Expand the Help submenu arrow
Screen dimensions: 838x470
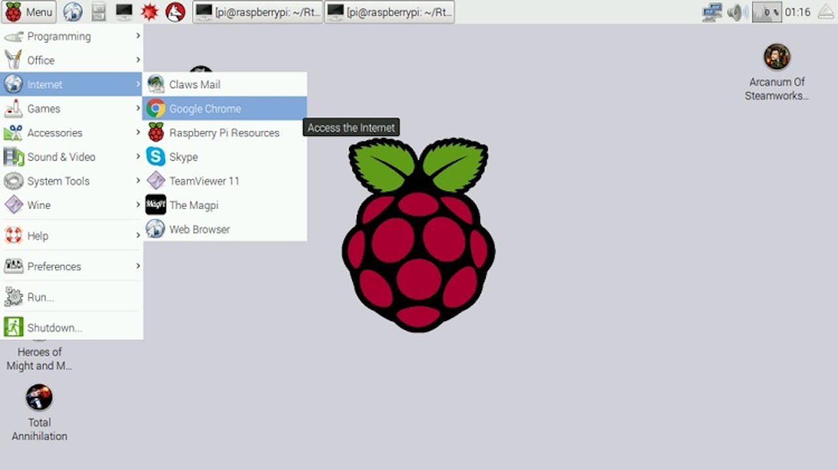137,235
